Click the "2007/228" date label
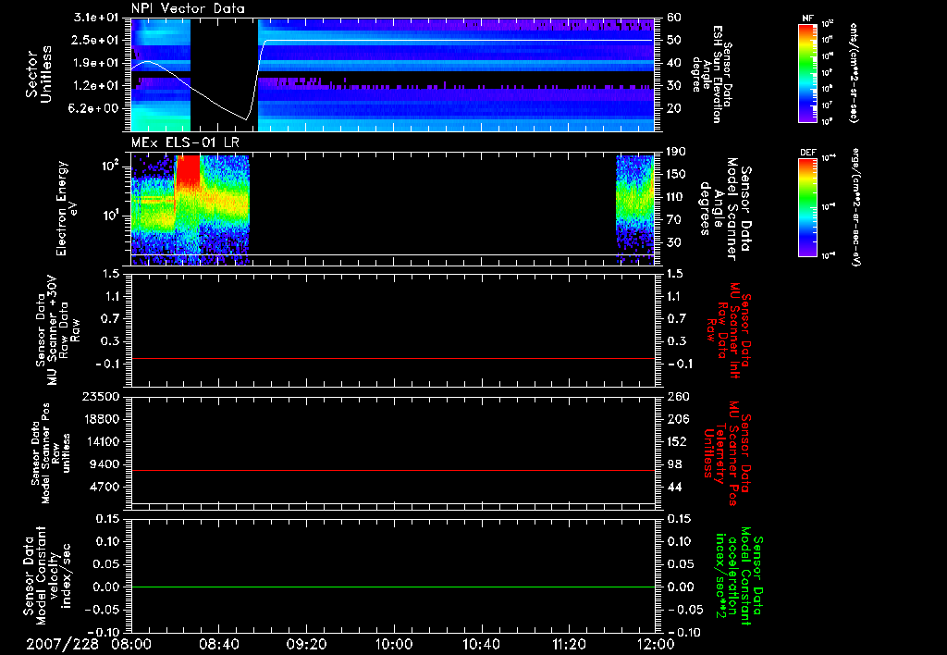 coord(63,644)
